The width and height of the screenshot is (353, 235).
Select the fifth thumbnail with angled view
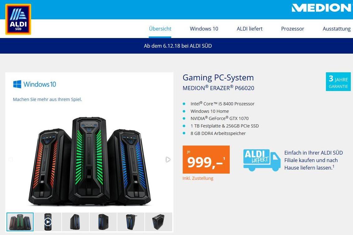(131, 222)
